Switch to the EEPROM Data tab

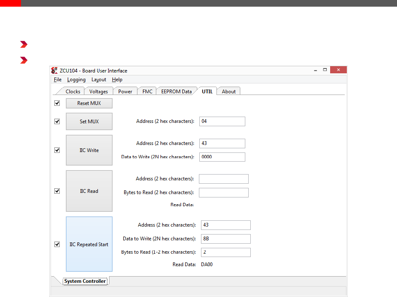click(x=176, y=92)
